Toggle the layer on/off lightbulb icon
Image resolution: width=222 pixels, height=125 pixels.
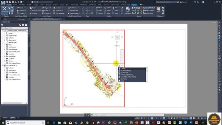(x=133, y=8)
